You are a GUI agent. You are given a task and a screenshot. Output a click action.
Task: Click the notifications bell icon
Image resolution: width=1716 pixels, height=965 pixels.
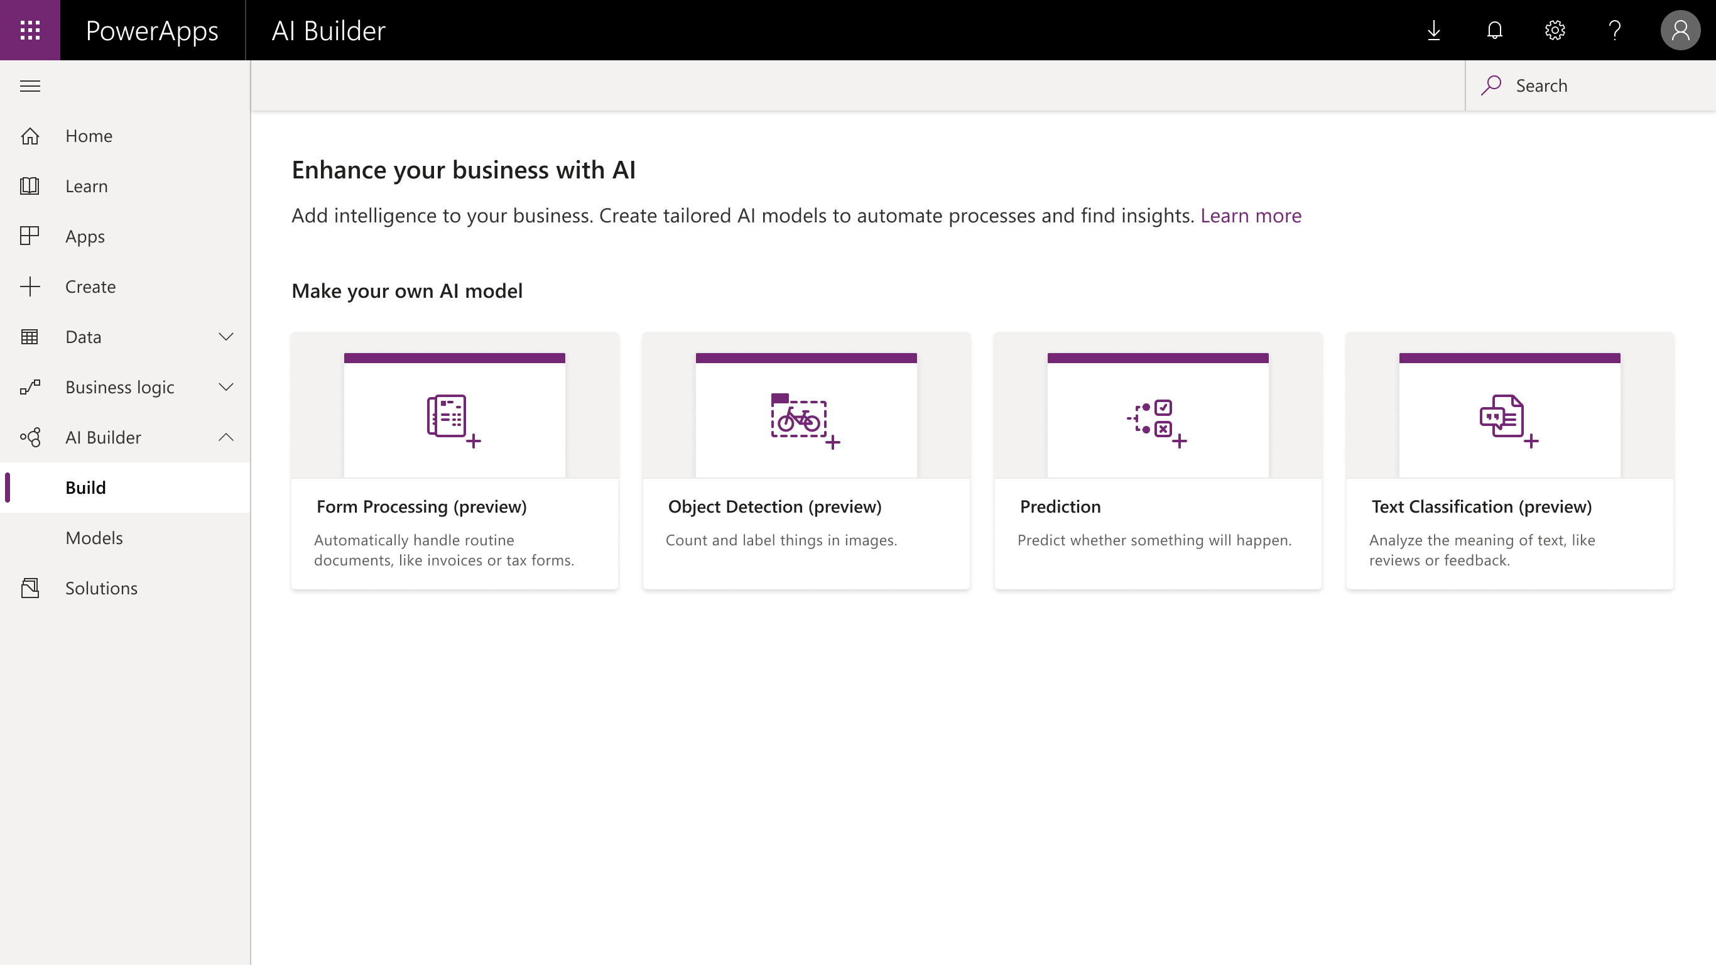1494,30
